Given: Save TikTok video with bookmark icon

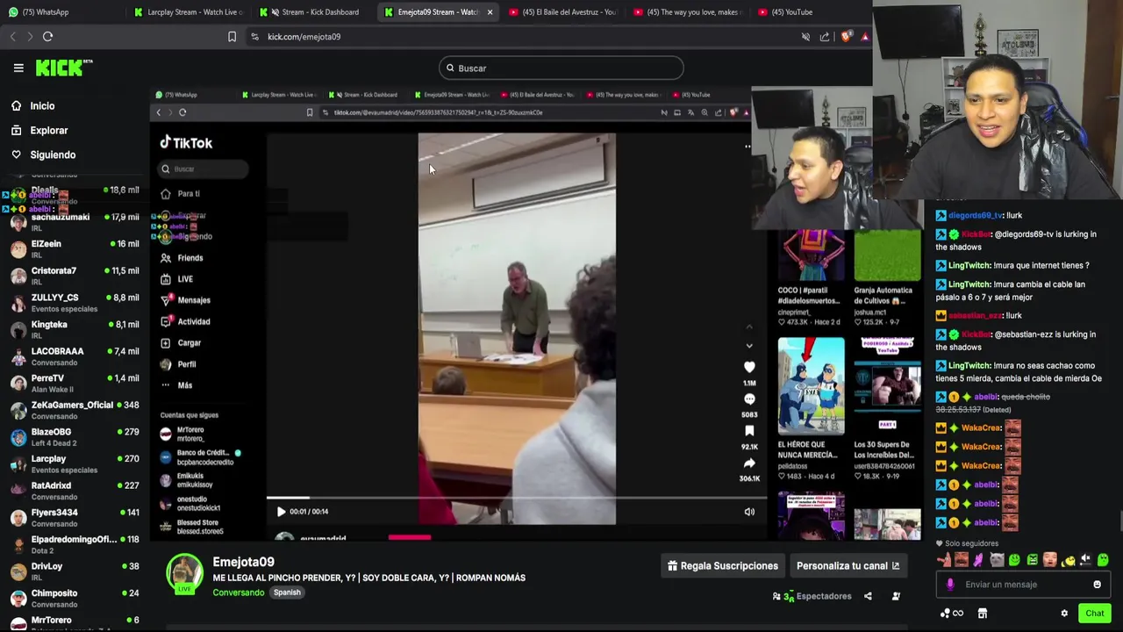Looking at the screenshot, I should [749, 431].
